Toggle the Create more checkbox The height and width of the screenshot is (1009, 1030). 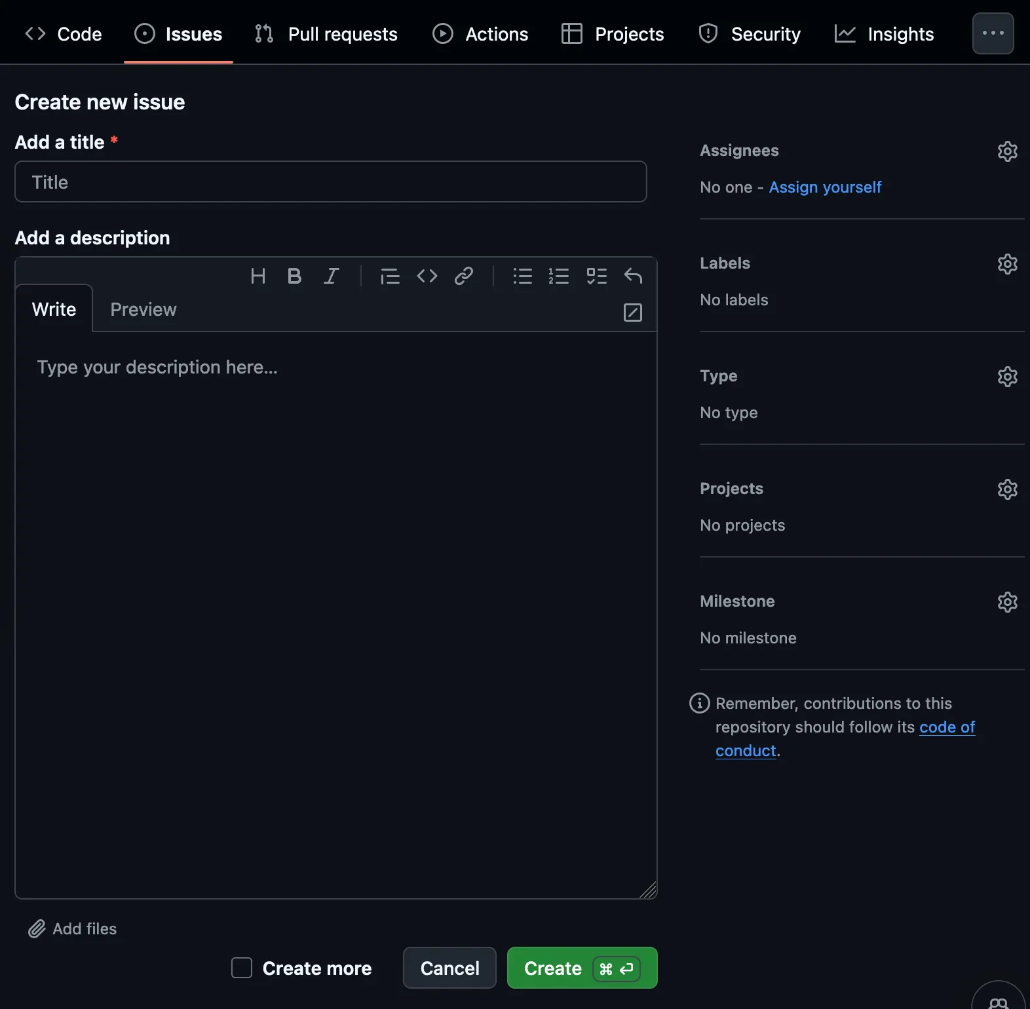(x=242, y=968)
